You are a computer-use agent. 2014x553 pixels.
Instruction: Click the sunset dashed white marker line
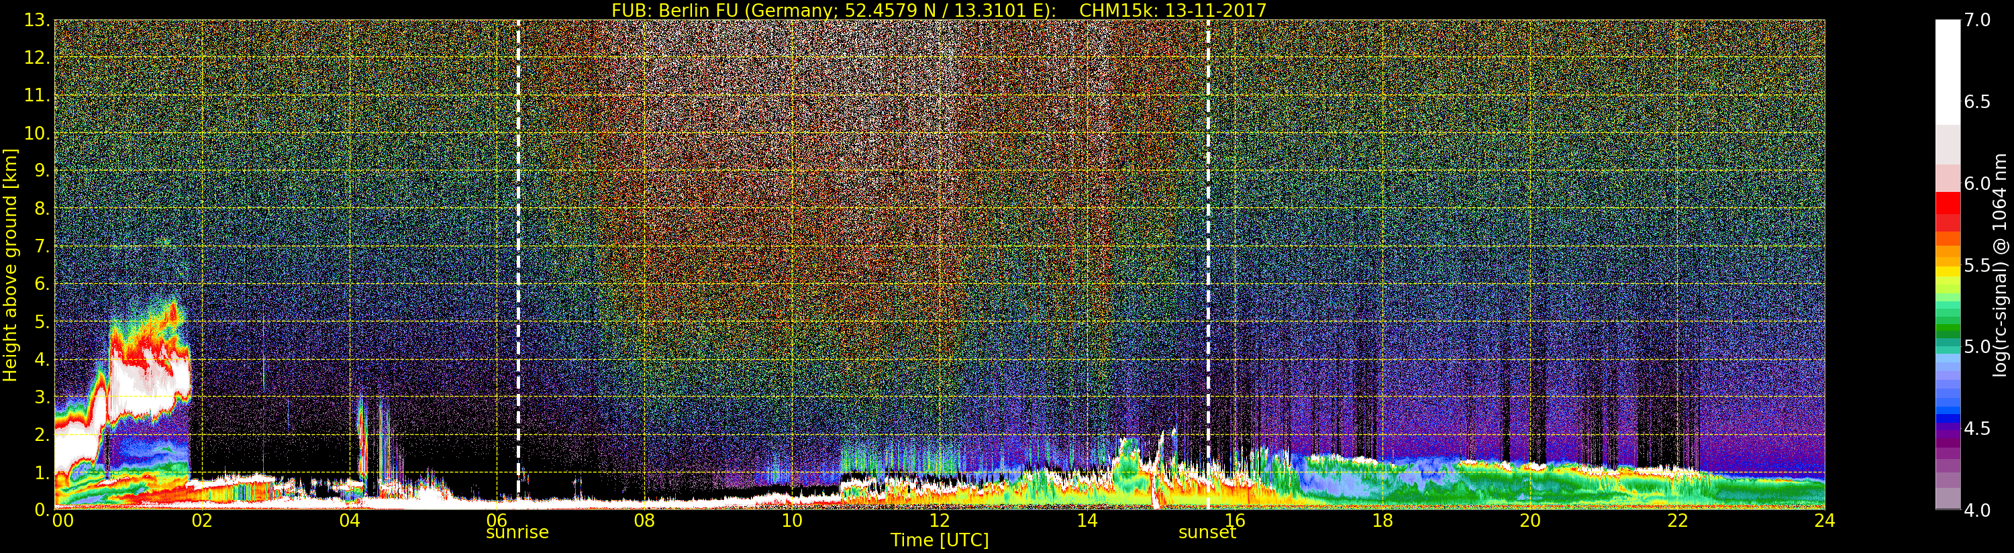(x=1208, y=265)
